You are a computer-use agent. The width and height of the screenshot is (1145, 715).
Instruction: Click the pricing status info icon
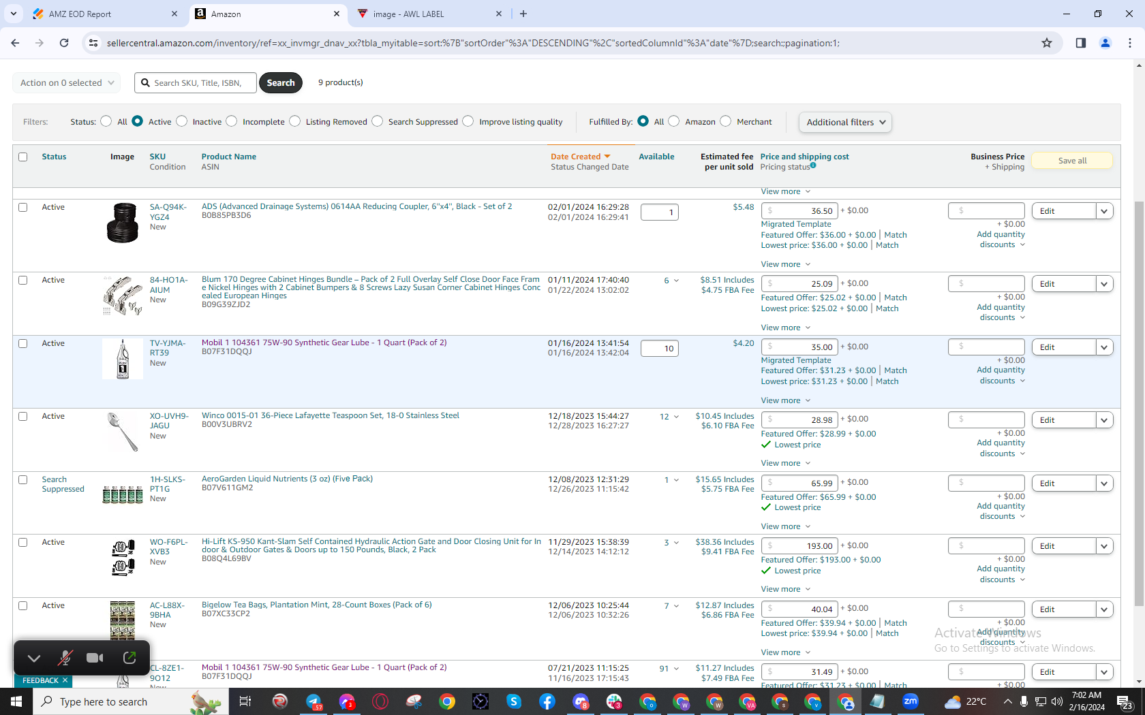[813, 165]
